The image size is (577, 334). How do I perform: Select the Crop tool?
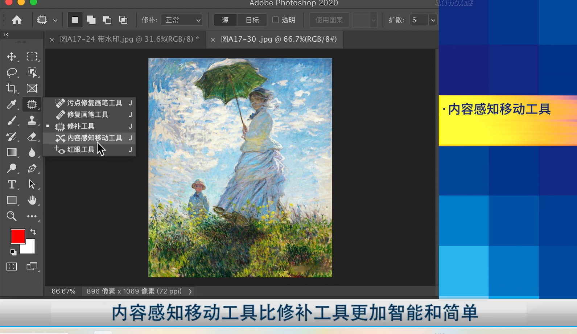pyautogui.click(x=12, y=88)
